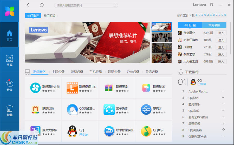Open the 网购必备 category tab

[x=114, y=72]
